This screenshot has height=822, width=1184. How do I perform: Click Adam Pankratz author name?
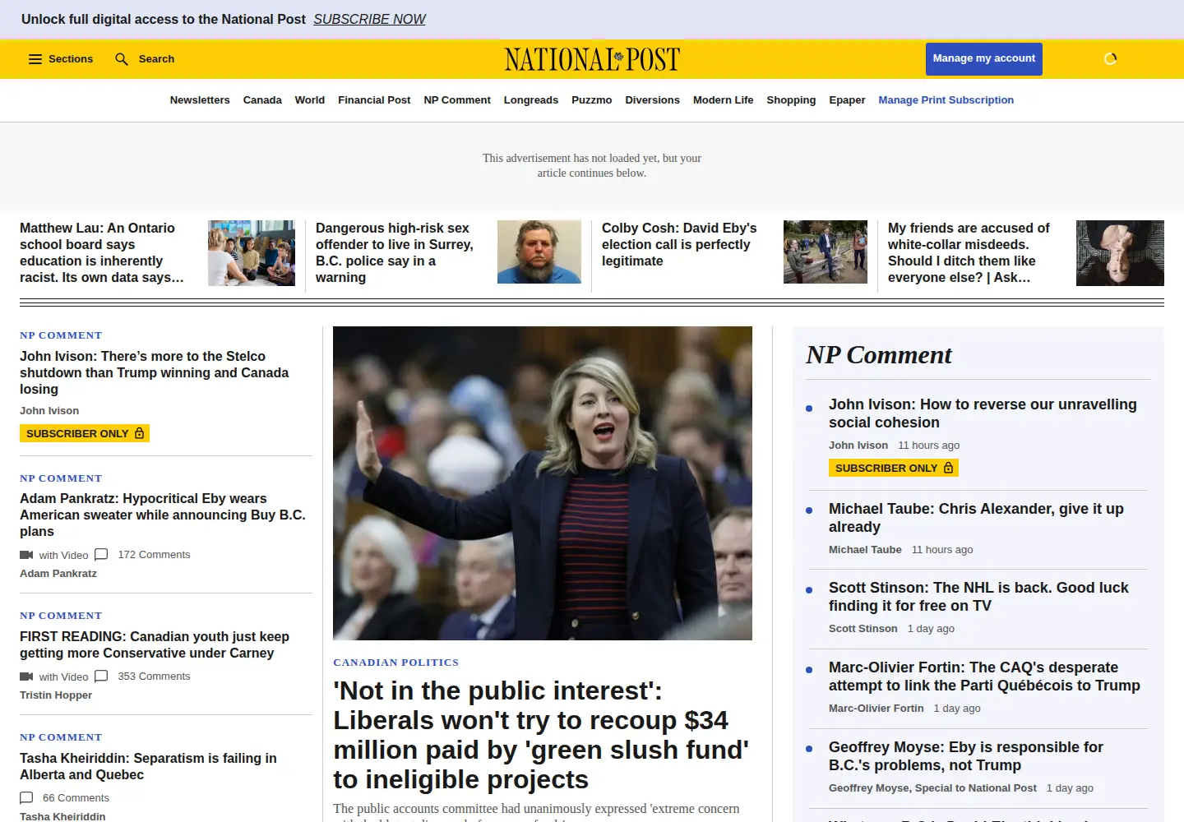(x=58, y=574)
